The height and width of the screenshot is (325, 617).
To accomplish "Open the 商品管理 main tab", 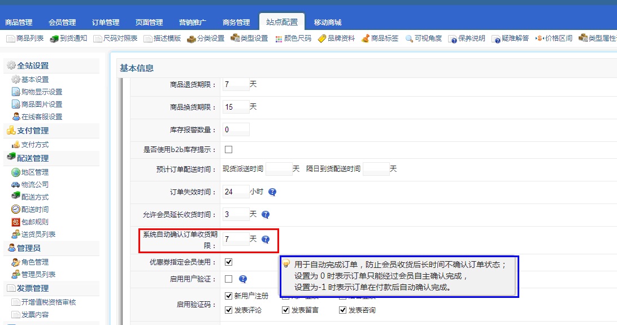I will click(x=19, y=23).
